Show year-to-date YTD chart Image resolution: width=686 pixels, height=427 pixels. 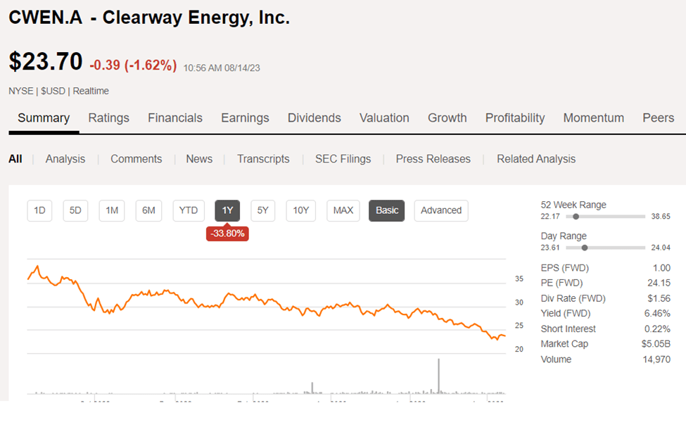[188, 210]
